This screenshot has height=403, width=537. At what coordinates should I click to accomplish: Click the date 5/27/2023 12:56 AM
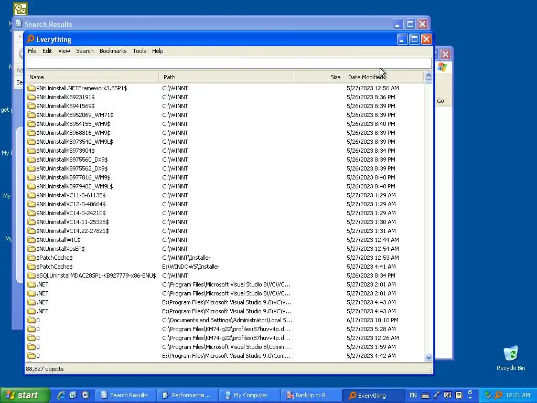coord(373,88)
